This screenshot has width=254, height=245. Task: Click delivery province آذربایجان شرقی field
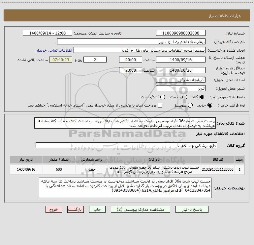click(181, 80)
